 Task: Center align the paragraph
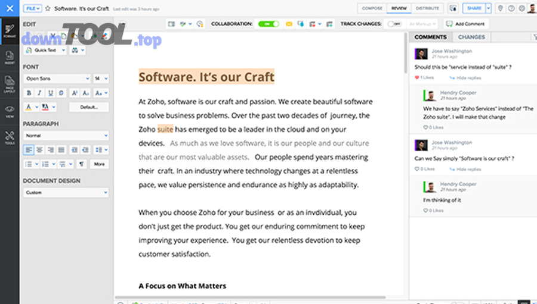pyautogui.click(x=39, y=150)
